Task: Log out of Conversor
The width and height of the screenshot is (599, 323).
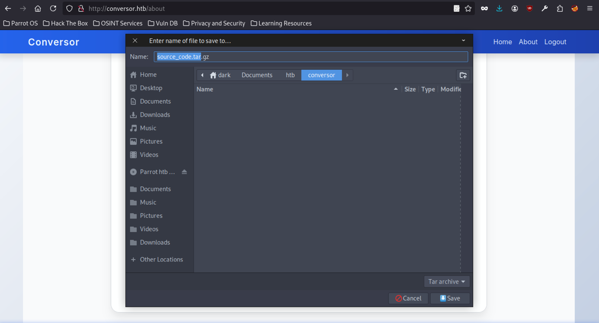Action: click(555, 42)
